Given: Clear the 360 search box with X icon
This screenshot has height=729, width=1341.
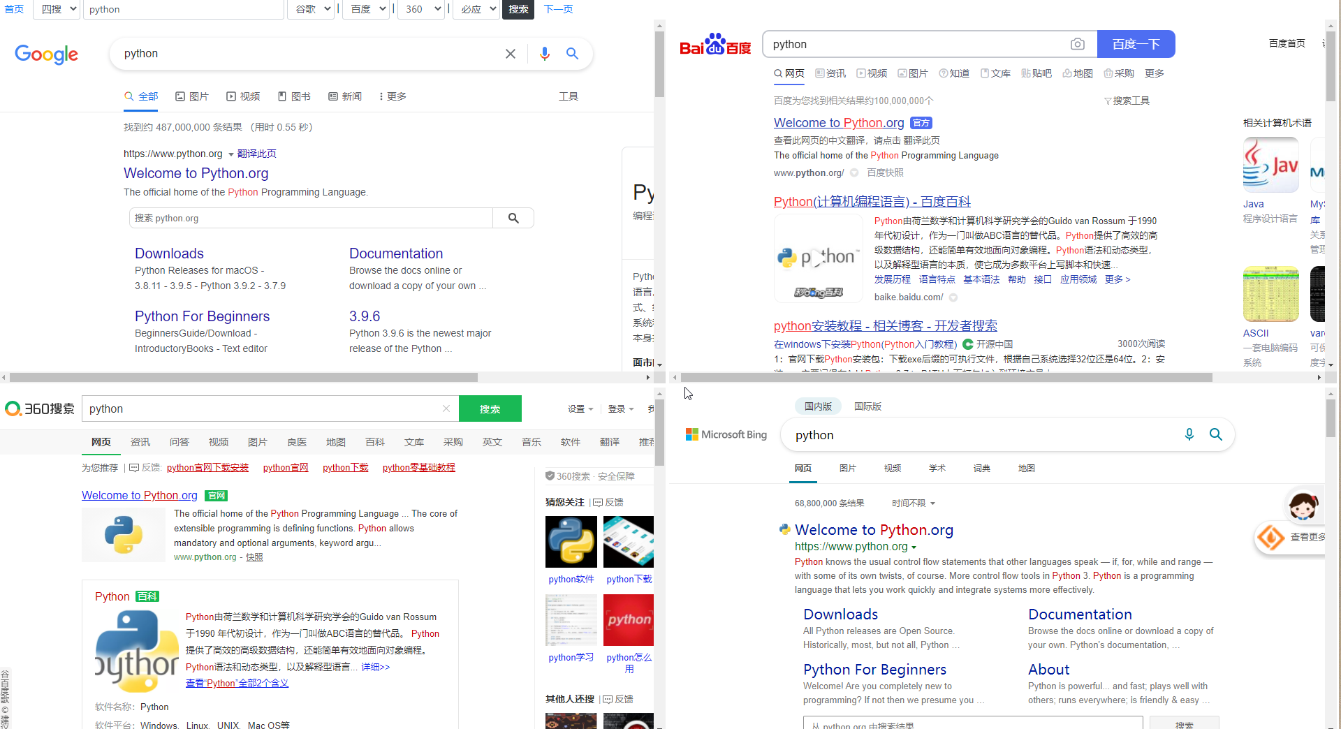Looking at the screenshot, I should click(446, 408).
